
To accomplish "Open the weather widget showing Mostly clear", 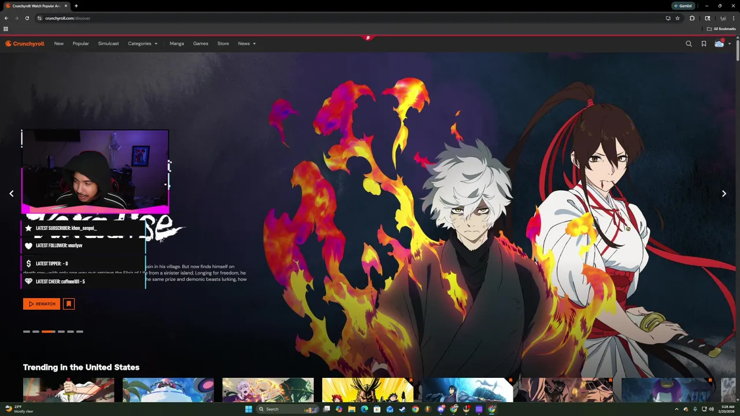I will click(19, 409).
